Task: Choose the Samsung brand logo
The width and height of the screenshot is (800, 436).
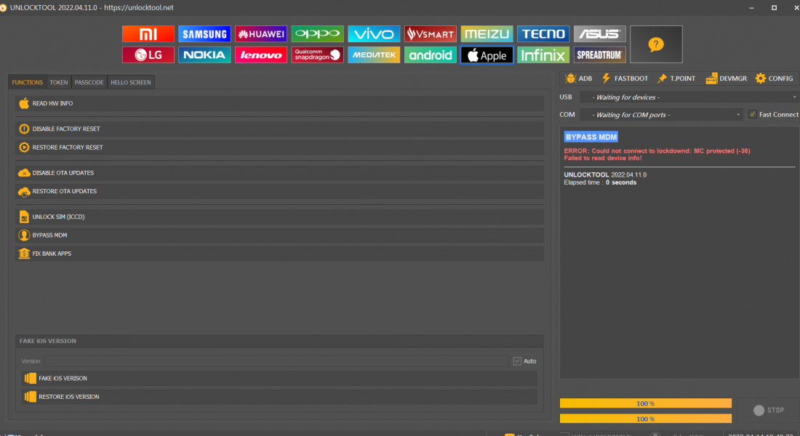Action: (204, 33)
